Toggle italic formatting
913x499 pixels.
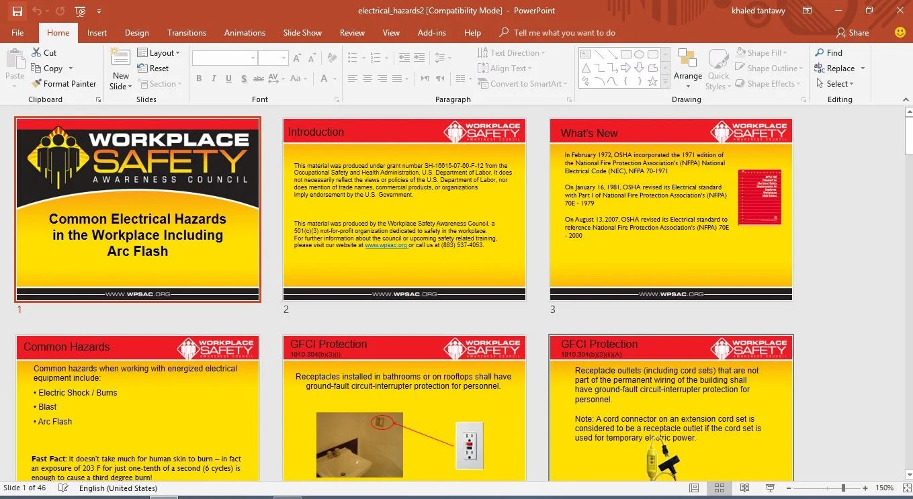[213, 79]
